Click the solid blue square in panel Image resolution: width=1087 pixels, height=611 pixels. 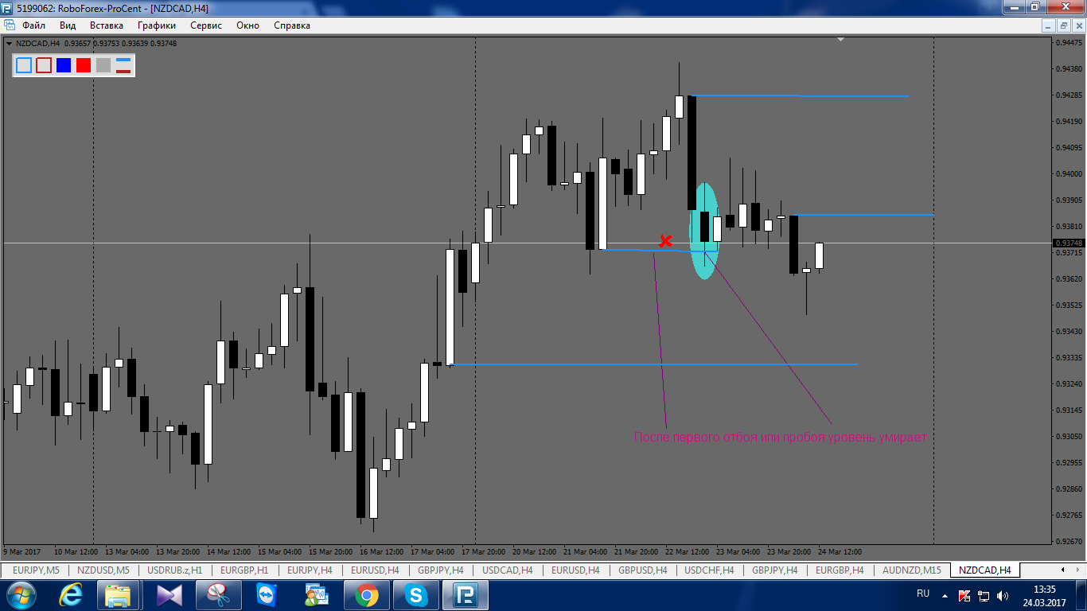pos(64,65)
